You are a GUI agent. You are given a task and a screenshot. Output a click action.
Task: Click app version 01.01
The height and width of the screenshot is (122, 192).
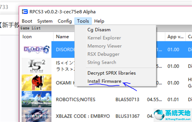click(x=173, y=100)
